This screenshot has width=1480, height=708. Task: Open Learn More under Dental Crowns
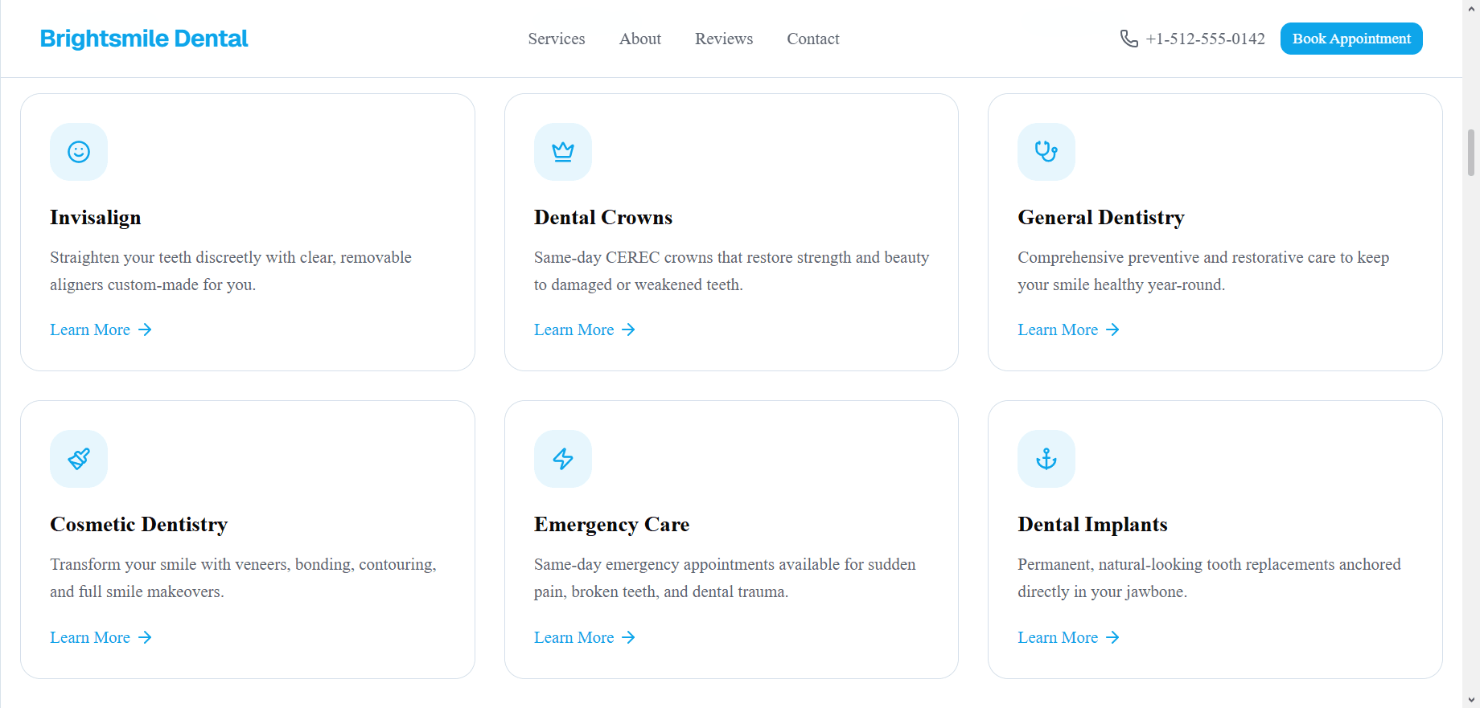[585, 329]
